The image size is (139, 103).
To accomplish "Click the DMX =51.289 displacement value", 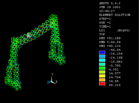I will click(110, 38).
